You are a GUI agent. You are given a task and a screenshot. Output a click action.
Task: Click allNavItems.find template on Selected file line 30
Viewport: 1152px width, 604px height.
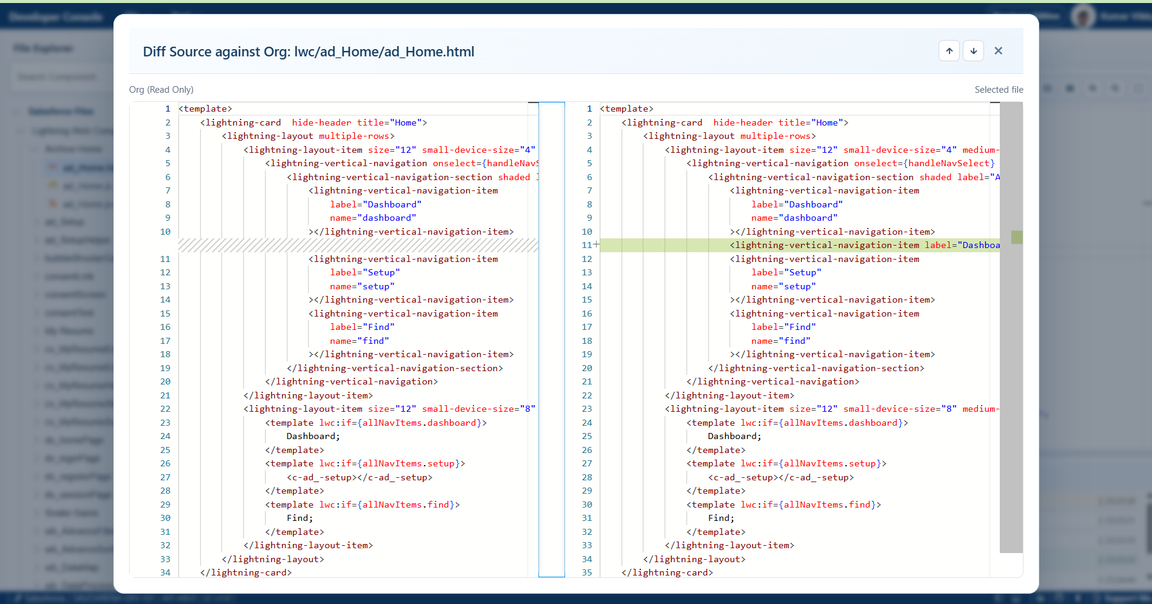(783, 505)
